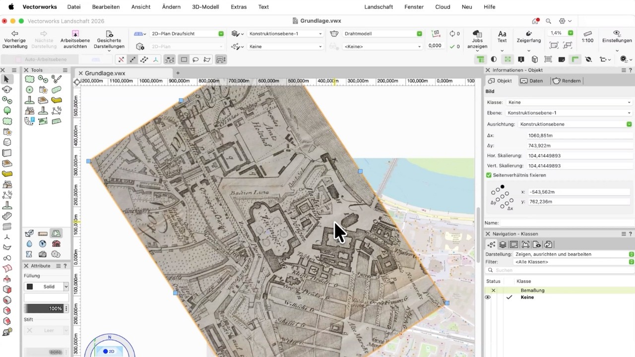Open the Bearbeiten menu
The image size is (635, 357).
[x=106, y=7]
